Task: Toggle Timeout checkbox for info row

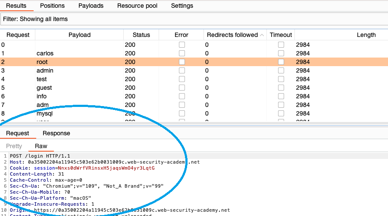Action: [281, 96]
